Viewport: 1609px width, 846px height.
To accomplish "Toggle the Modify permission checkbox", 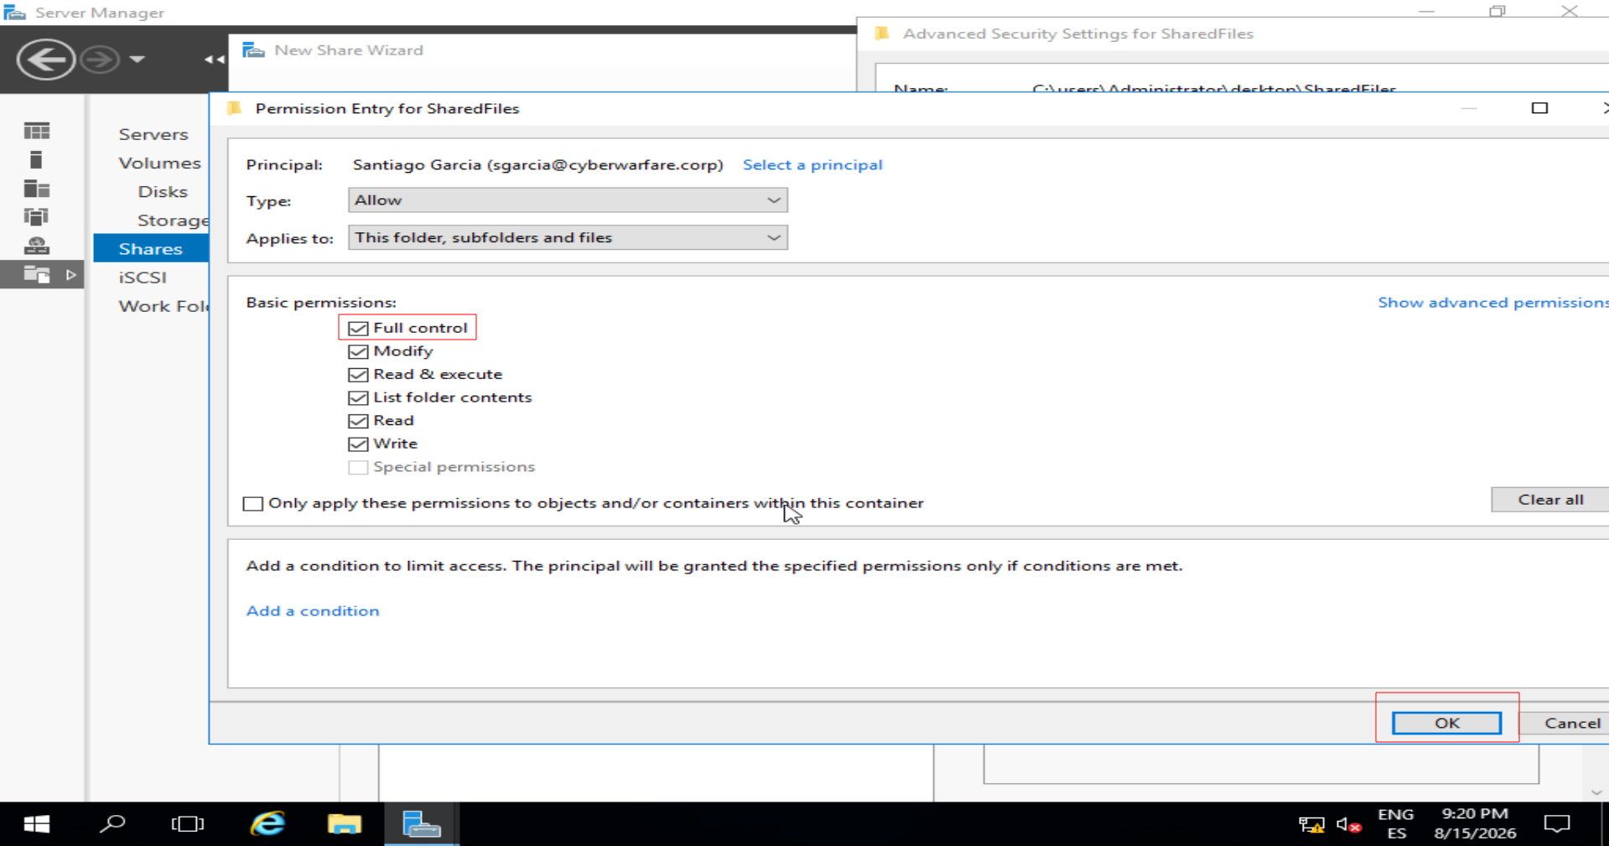I will [358, 351].
